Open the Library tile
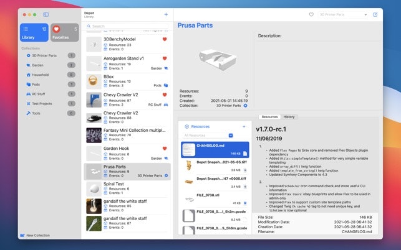Viewport: 401px width, 250px height. (34, 32)
